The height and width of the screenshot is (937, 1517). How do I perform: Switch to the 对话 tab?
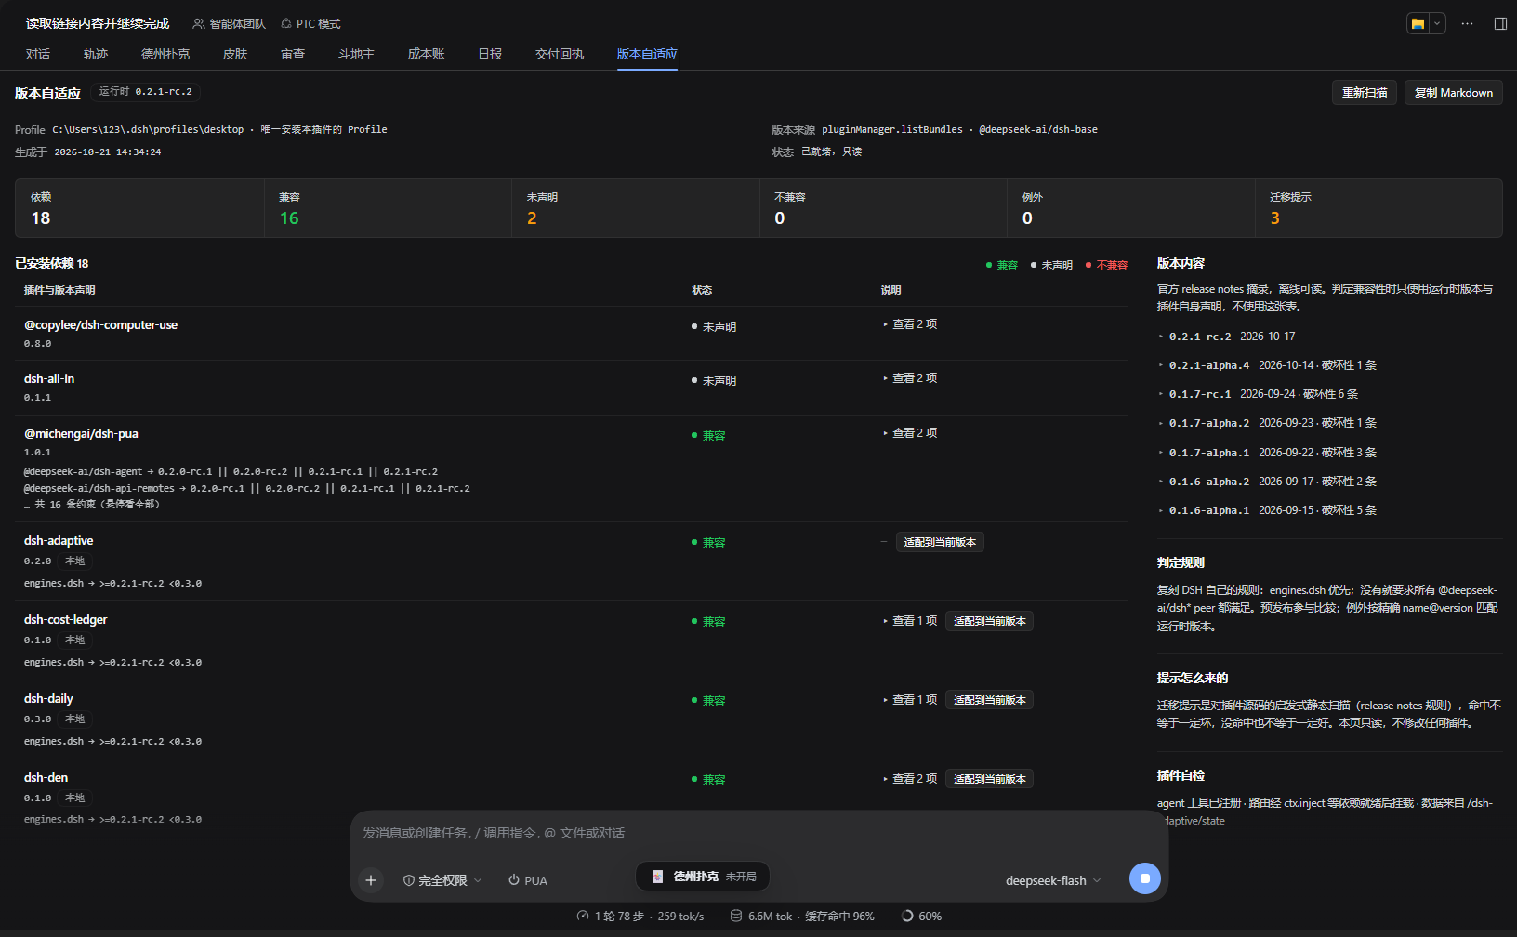[38, 54]
